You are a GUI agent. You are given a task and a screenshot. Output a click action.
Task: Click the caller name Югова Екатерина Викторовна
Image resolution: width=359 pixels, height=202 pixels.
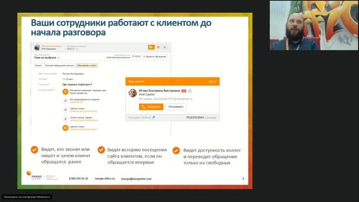point(159,91)
